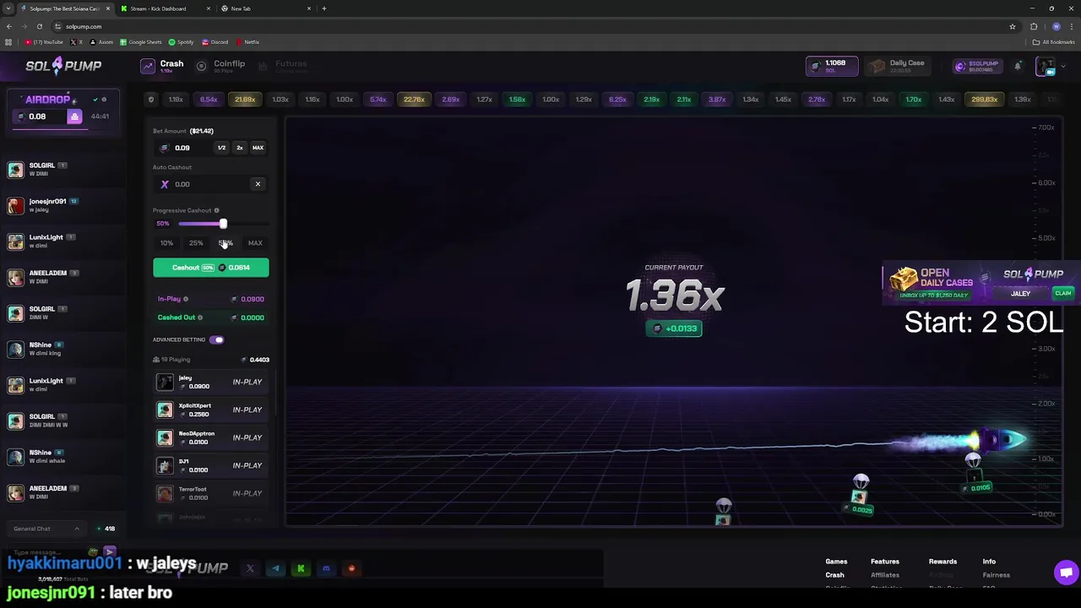Set progressive cashout to 50%
The width and height of the screenshot is (1081, 608).
(225, 243)
